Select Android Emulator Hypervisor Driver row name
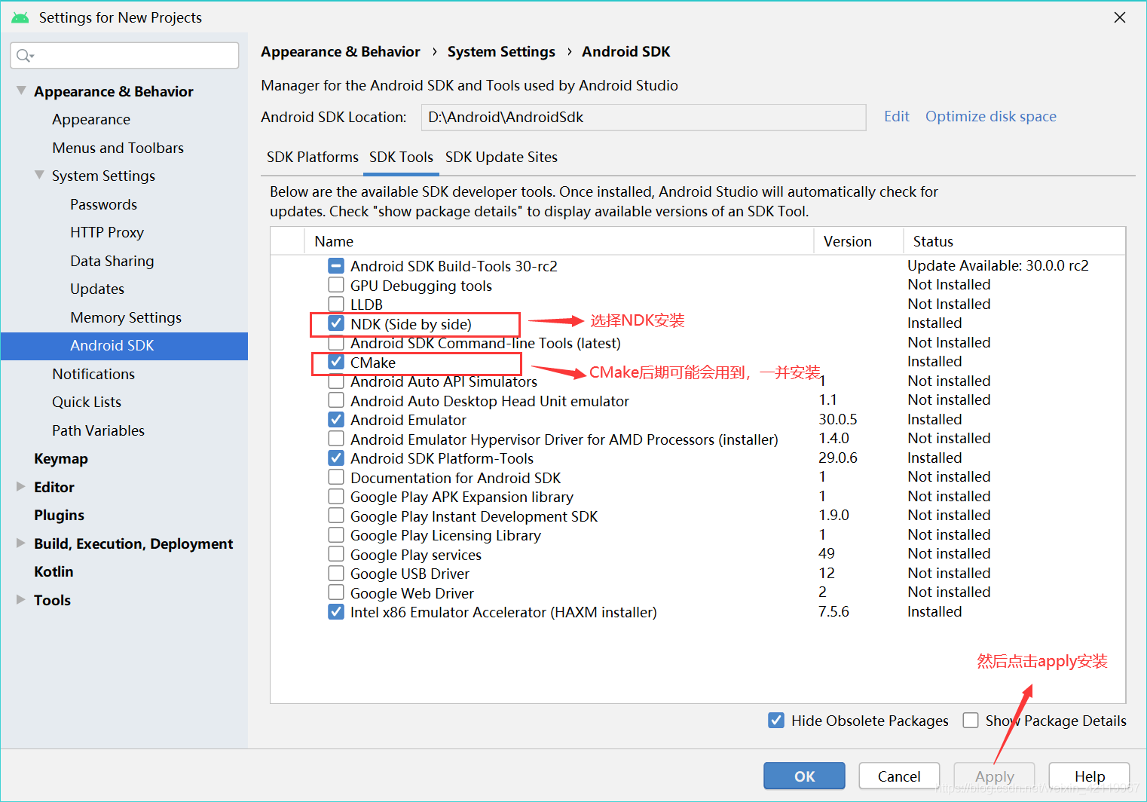Image resolution: width=1147 pixels, height=802 pixels. click(x=564, y=439)
